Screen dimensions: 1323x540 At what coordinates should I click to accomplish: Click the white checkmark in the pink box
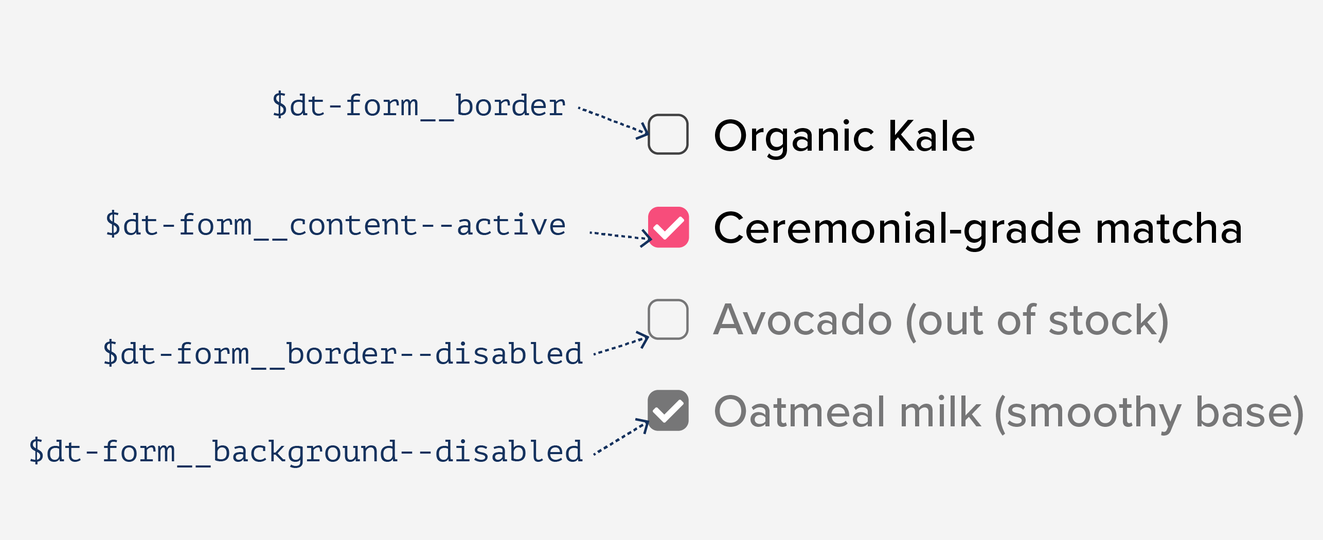(x=668, y=228)
